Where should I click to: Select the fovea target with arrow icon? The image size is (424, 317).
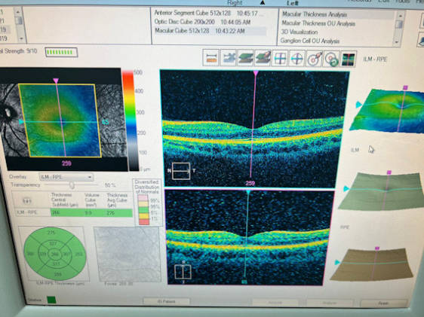click(314, 59)
